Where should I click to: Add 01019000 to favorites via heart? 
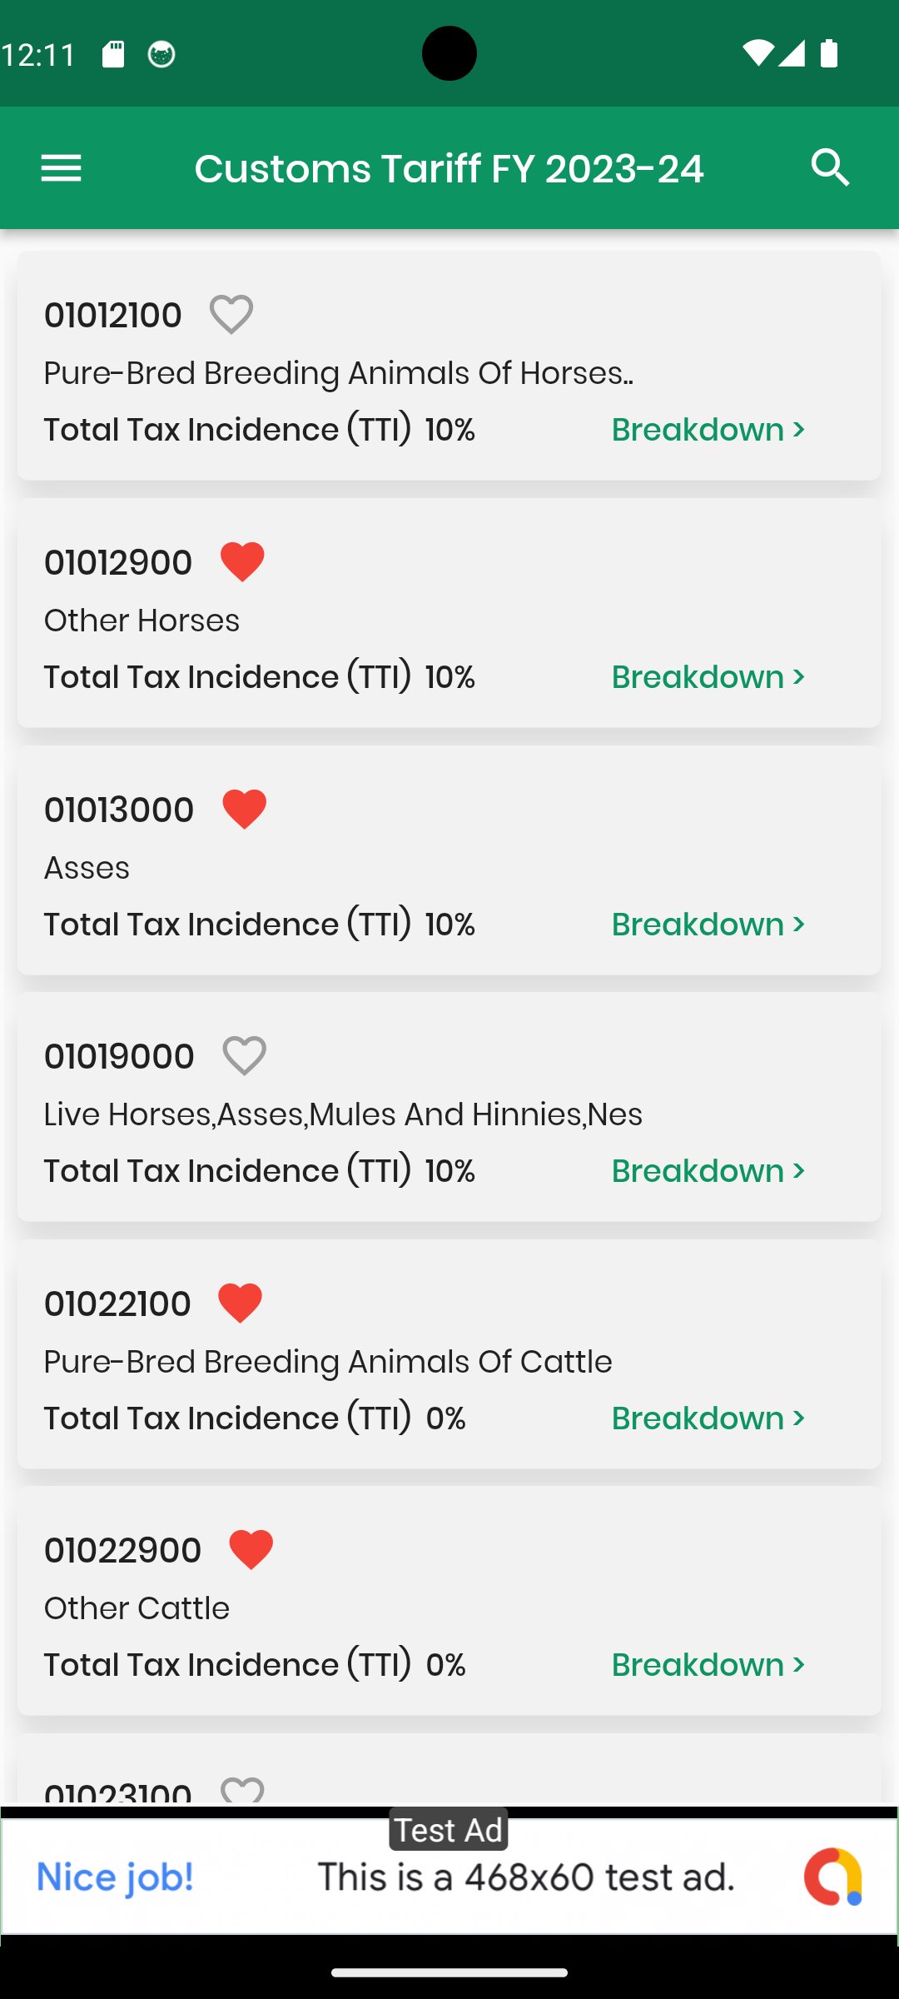click(x=244, y=1056)
